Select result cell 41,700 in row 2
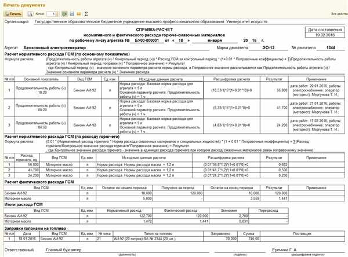Screen dimensions: 348x257 [x=274, y=108]
